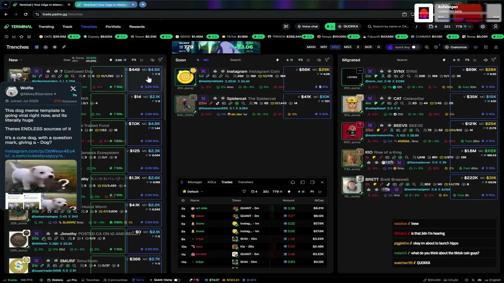Click the star favorites icon in ticker bar
Screen dimensions: 504x283
tap(21, 37)
